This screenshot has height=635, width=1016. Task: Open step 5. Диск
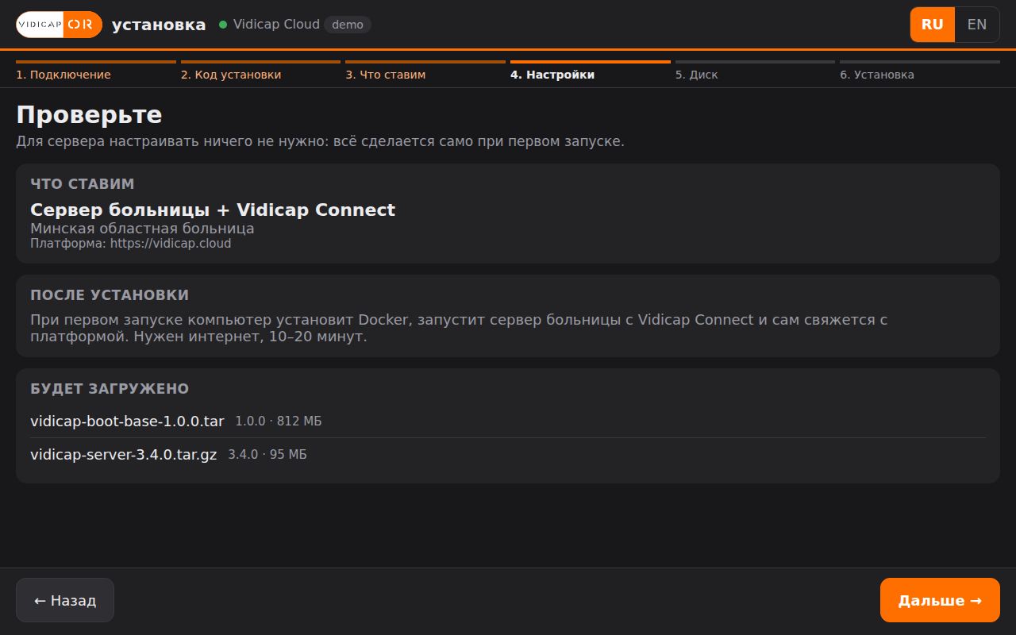[x=755, y=71]
